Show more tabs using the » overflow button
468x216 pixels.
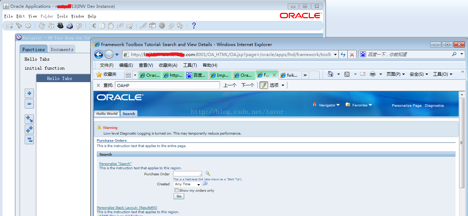305,75
